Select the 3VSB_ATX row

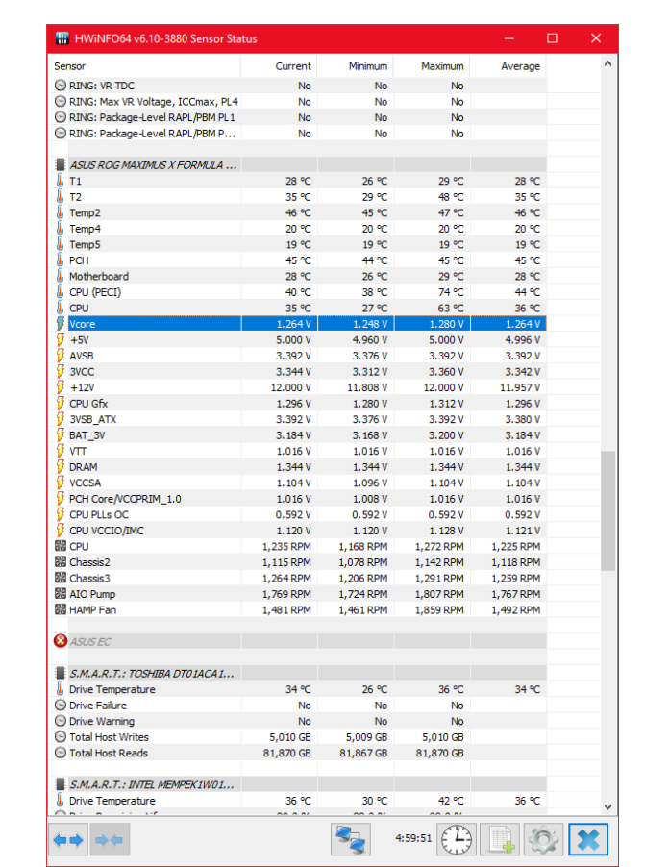tap(297, 419)
